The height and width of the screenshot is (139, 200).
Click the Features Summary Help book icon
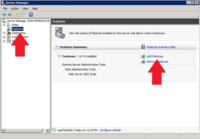pyautogui.click(x=143, y=47)
